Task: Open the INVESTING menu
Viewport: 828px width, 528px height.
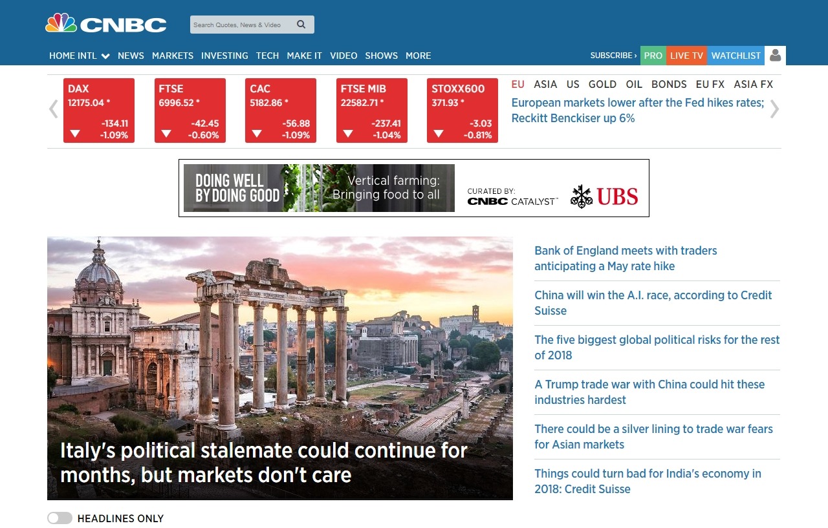Action: (x=224, y=56)
